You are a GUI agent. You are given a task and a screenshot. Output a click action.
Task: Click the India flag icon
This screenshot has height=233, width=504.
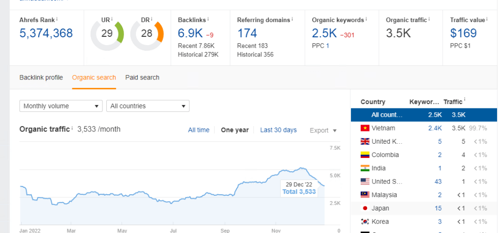[365, 168]
